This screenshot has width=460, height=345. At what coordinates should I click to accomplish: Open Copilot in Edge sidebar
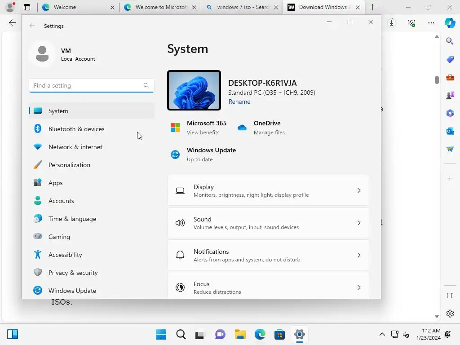point(450,22)
